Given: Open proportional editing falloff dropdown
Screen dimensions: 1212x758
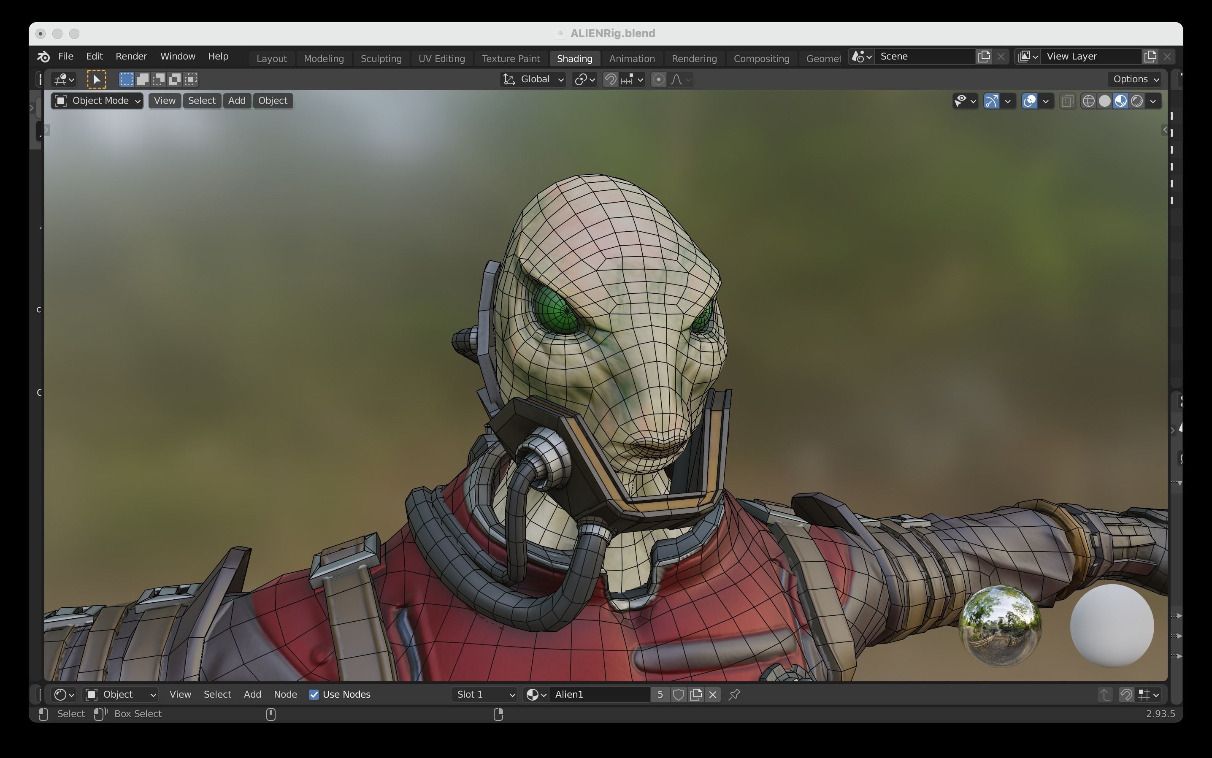Looking at the screenshot, I should [681, 79].
